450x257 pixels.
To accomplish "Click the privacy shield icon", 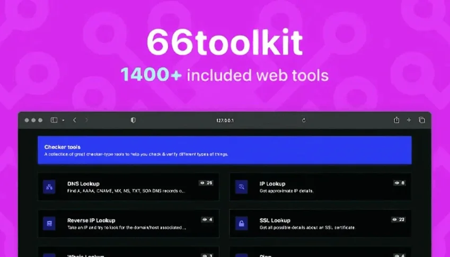I will pyautogui.click(x=133, y=120).
